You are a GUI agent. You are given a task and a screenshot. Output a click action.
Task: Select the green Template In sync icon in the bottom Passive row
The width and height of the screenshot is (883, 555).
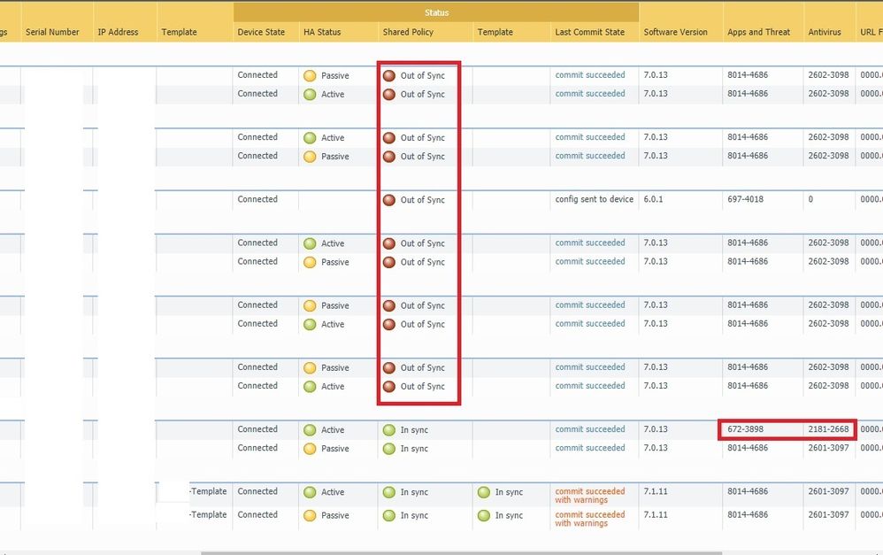(484, 515)
